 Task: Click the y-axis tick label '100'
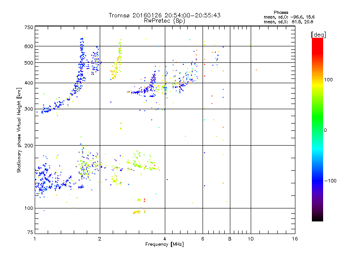coord(29,208)
